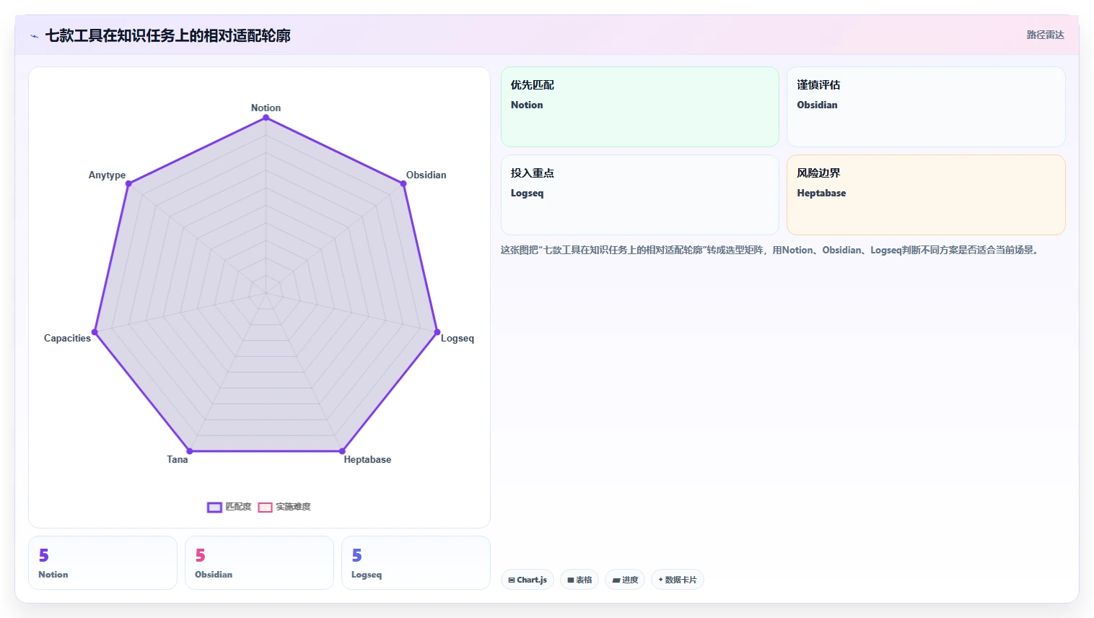This screenshot has width=1094, height=618.
Task: Click the Logseq data point on radar
Action: [x=437, y=332]
